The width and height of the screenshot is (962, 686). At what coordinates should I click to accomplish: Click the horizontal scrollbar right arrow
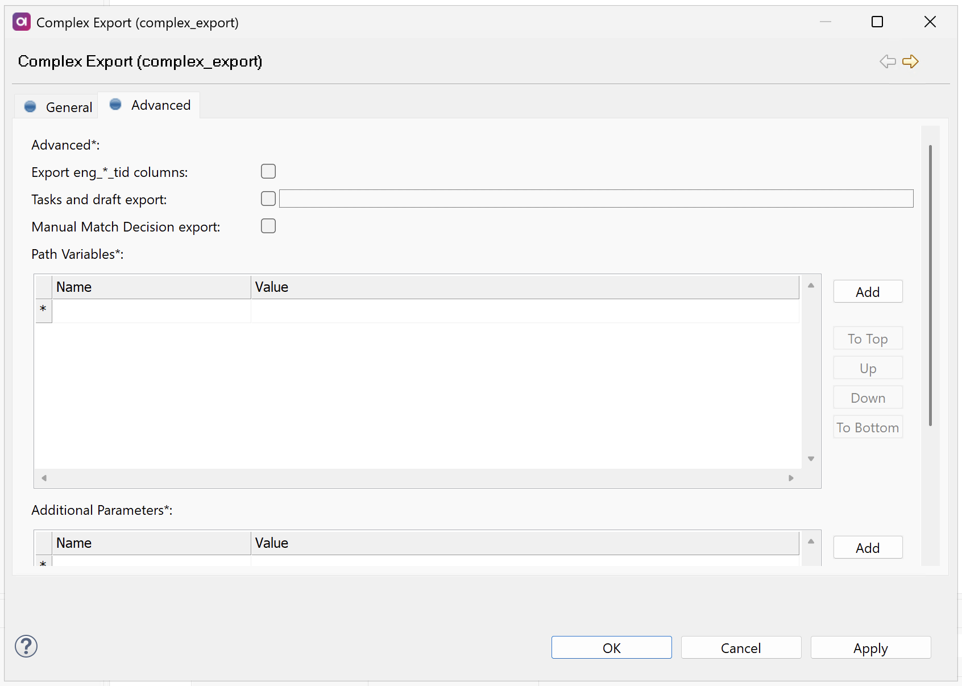pyautogui.click(x=790, y=478)
